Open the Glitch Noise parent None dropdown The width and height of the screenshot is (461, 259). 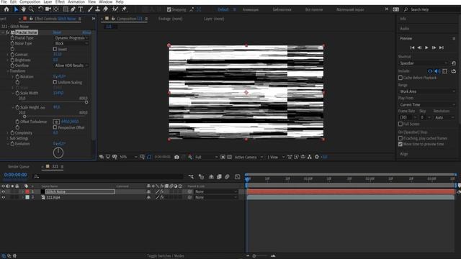point(216,191)
